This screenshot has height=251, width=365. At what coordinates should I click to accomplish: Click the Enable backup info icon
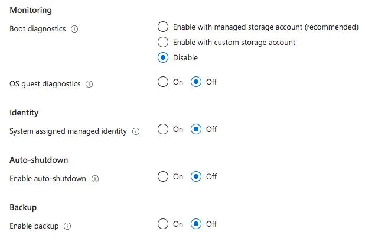pos(67,226)
